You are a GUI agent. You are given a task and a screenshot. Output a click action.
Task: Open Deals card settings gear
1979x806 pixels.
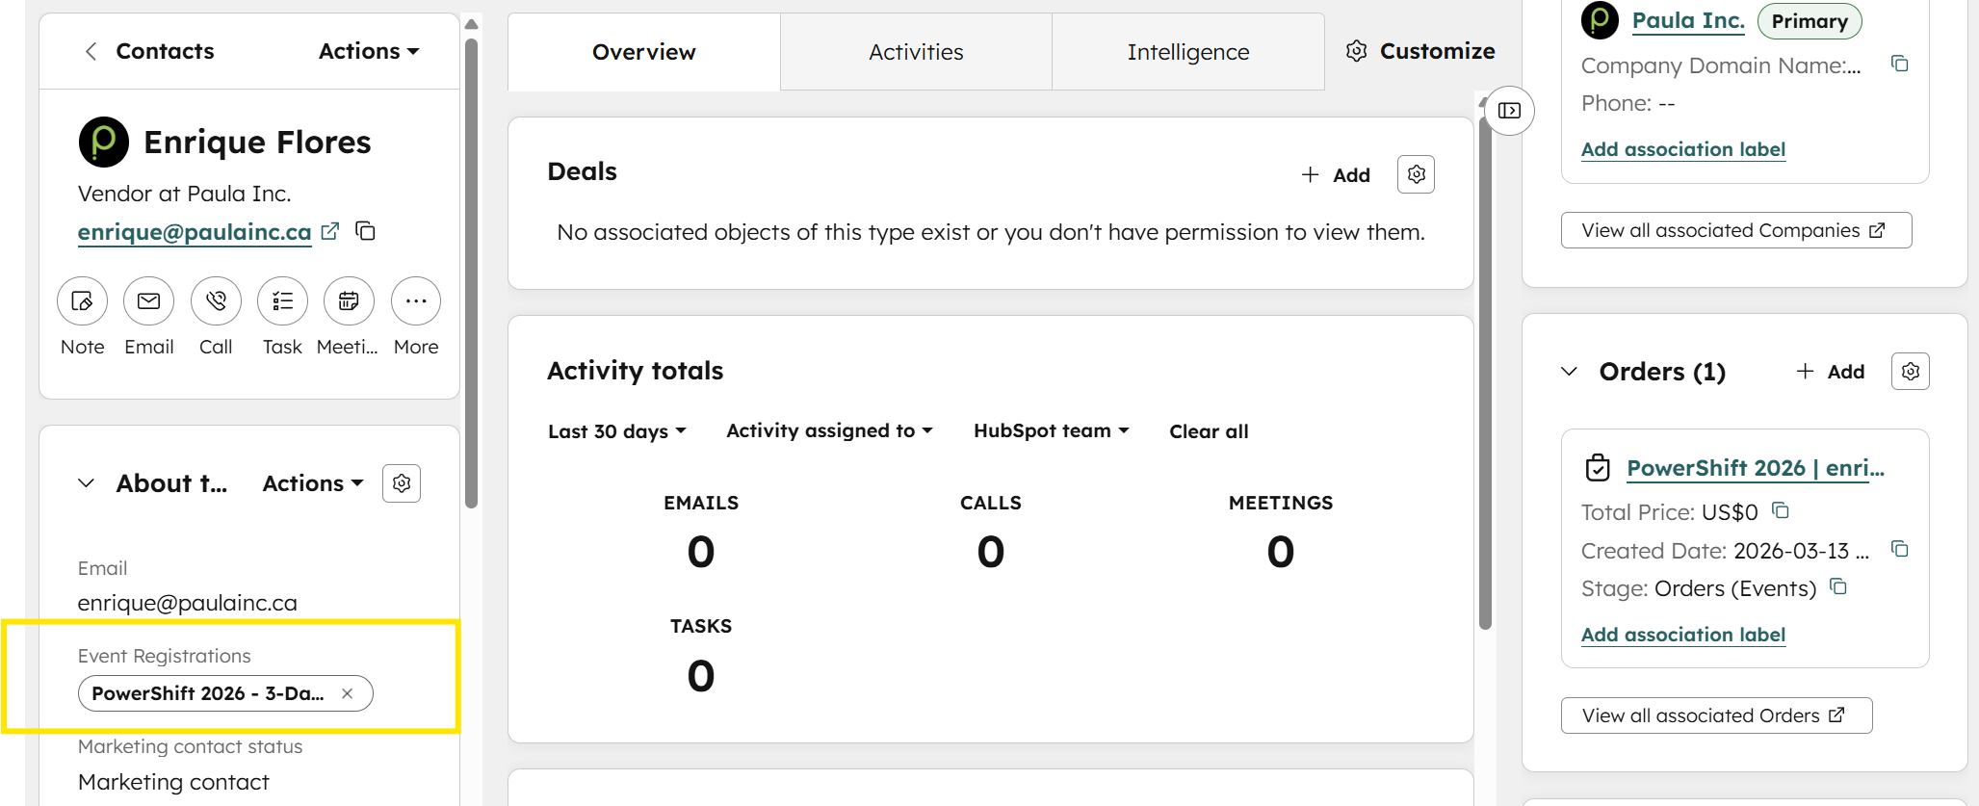click(1416, 174)
